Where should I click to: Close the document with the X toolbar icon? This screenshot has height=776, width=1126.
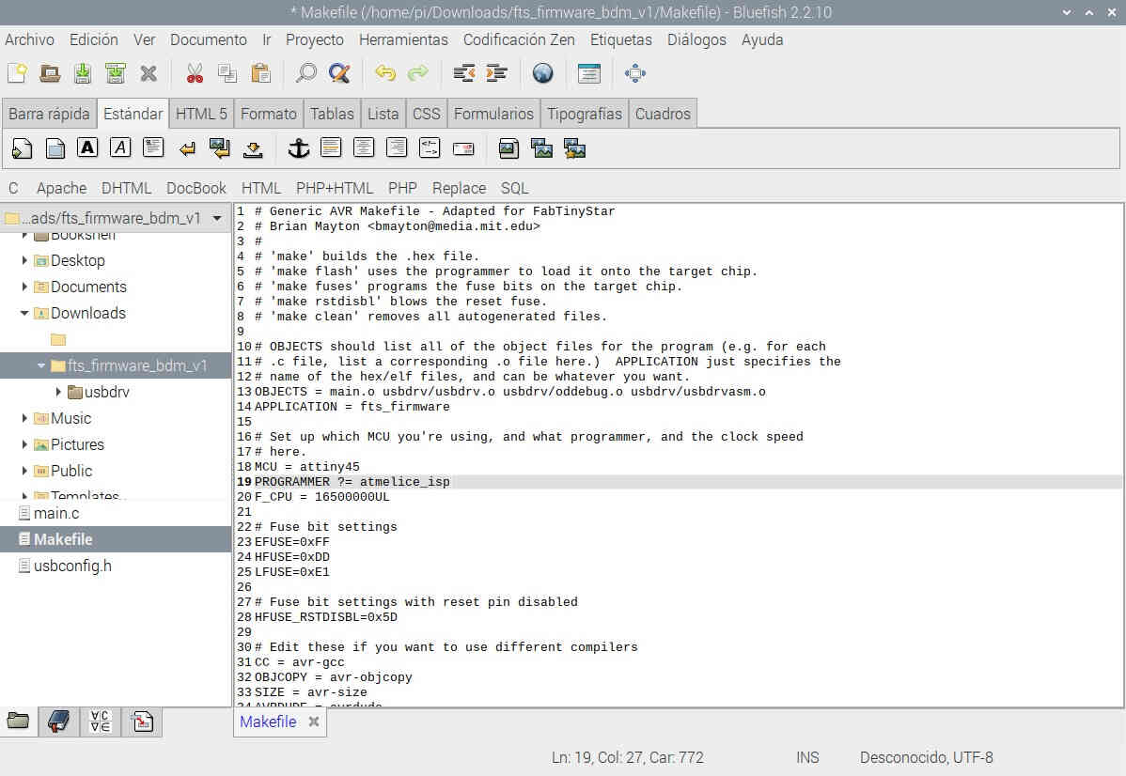[x=149, y=72]
